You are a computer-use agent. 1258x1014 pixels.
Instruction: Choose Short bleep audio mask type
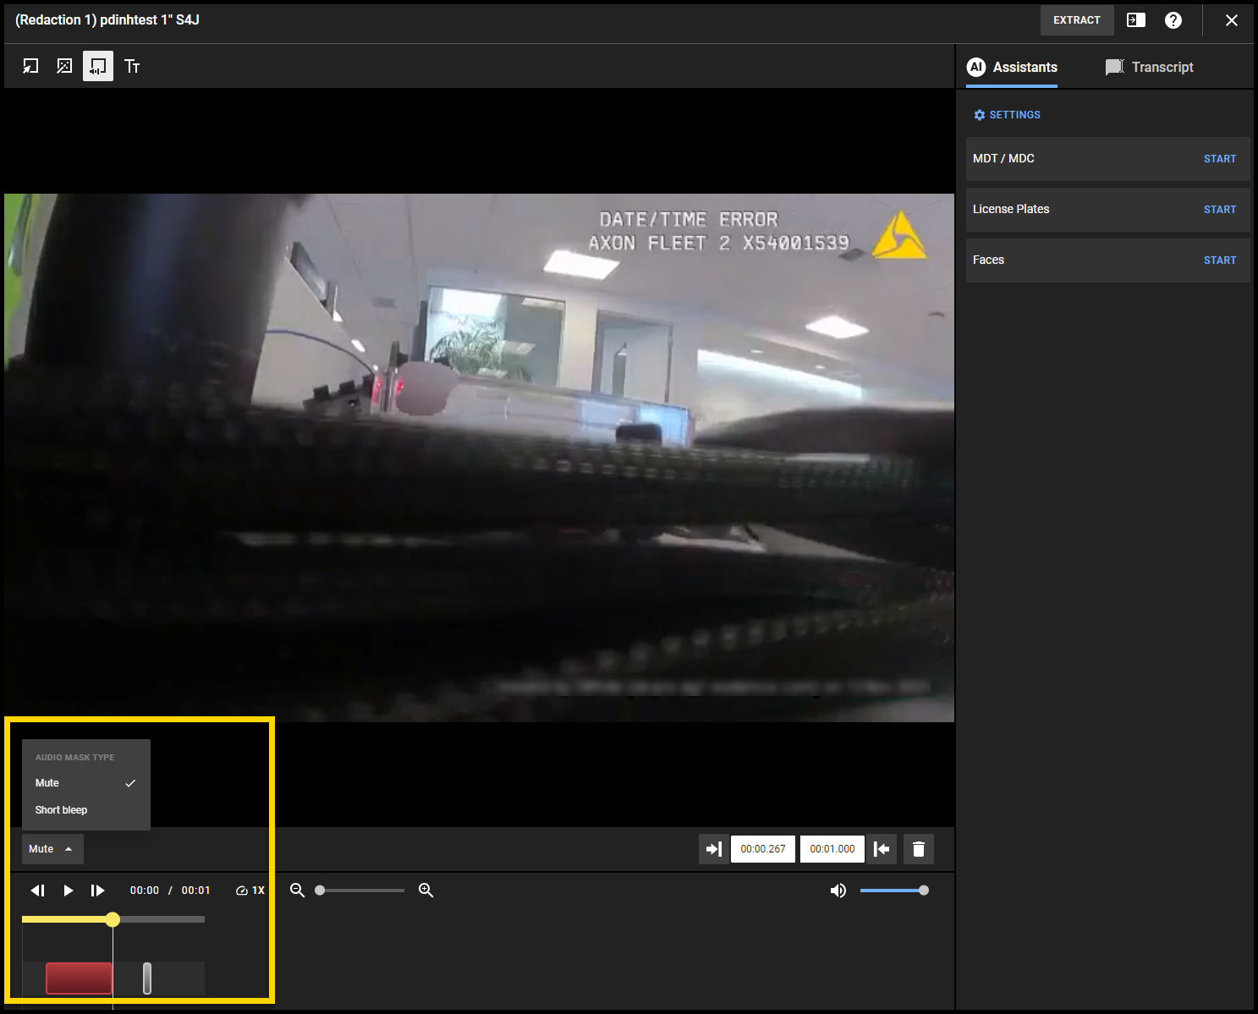coord(62,810)
